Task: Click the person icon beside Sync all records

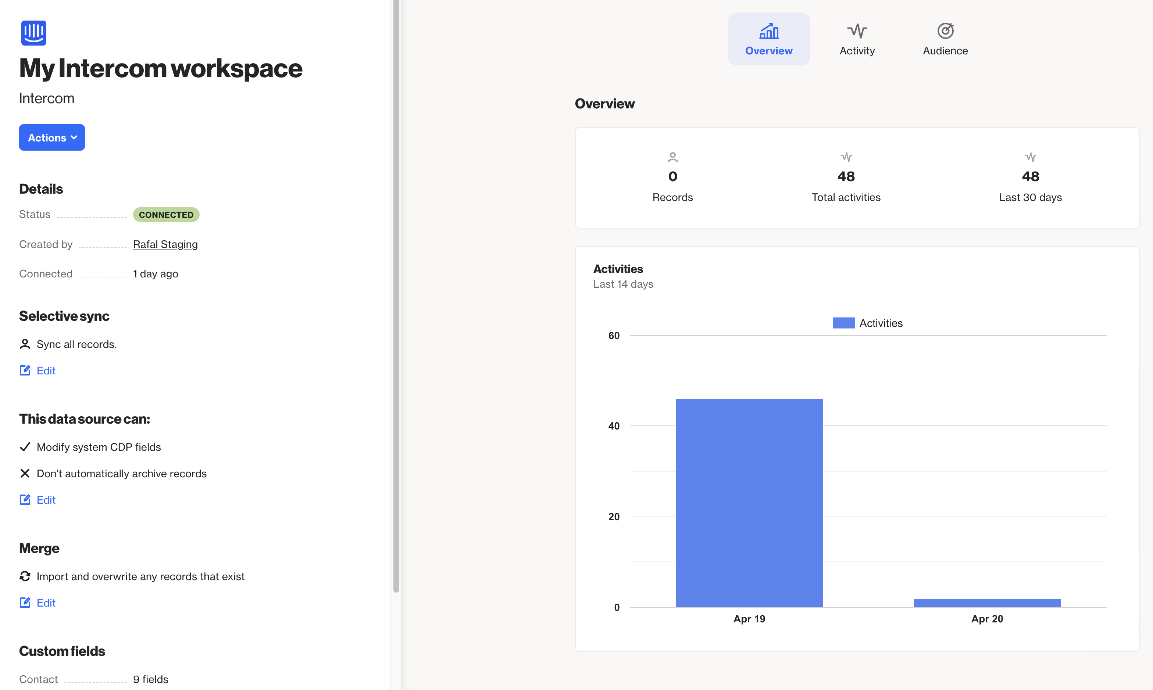Action: [25, 344]
